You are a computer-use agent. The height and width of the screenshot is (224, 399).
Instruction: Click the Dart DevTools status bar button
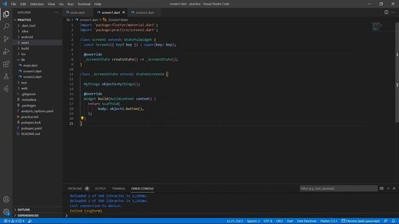(307, 221)
